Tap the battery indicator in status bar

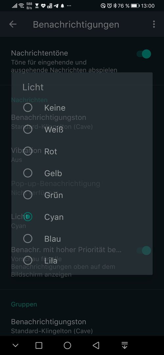point(135,6)
